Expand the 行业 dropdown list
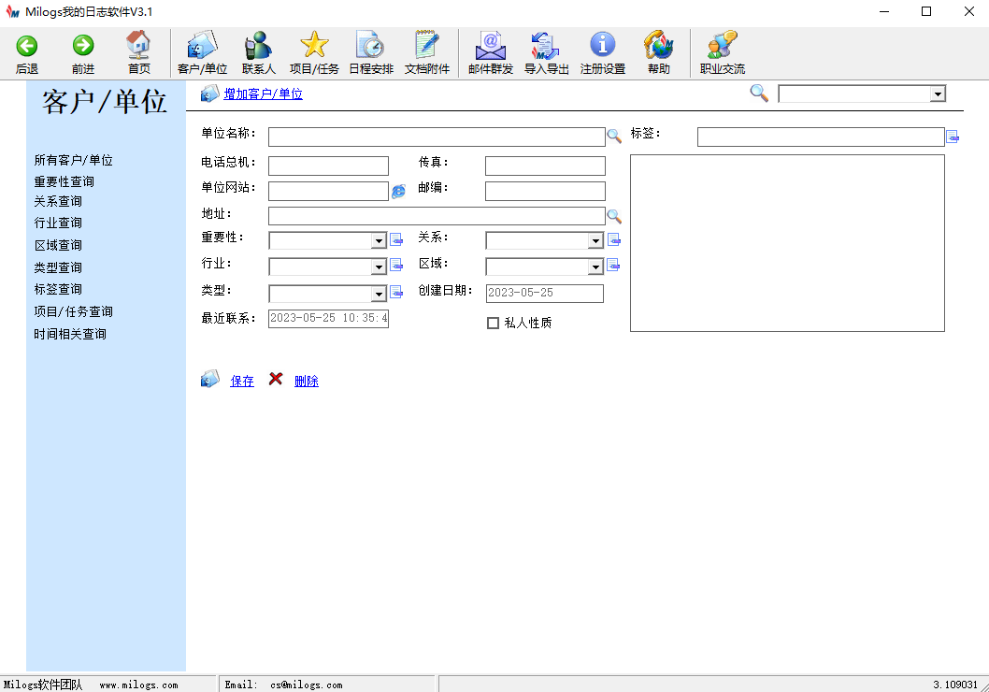 click(378, 266)
